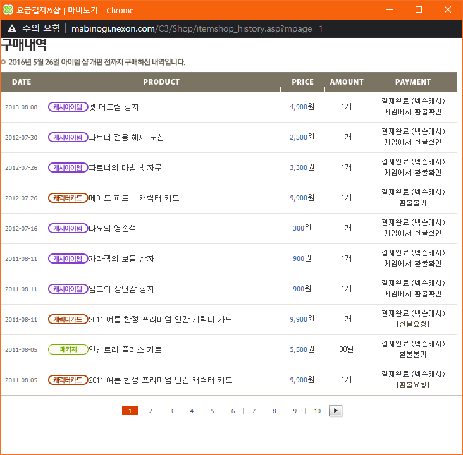Viewport: 463px width, 455px height.
Task: Select product name 파트너의 마법 빗자루
Action: point(125,167)
